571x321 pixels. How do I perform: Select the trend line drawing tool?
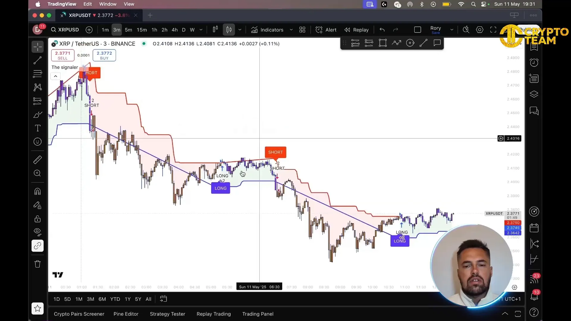point(37,61)
